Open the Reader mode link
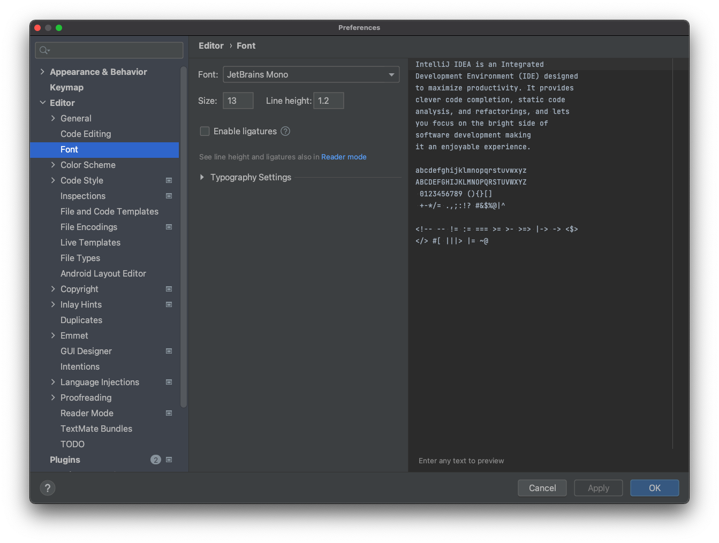Image resolution: width=719 pixels, height=543 pixels. pyautogui.click(x=344, y=157)
